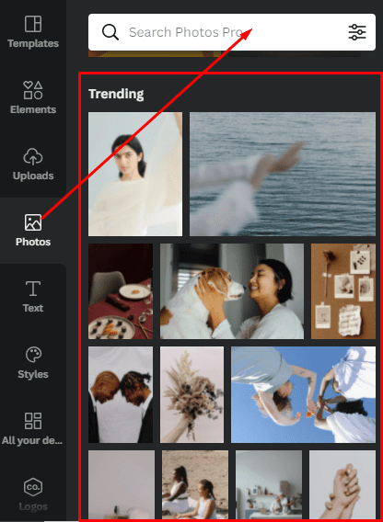Open the Styles palette icon
This screenshot has width=383, height=522.
click(33, 355)
